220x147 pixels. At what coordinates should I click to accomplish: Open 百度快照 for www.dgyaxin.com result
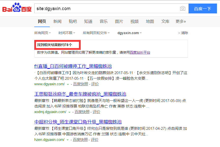tap(80, 84)
